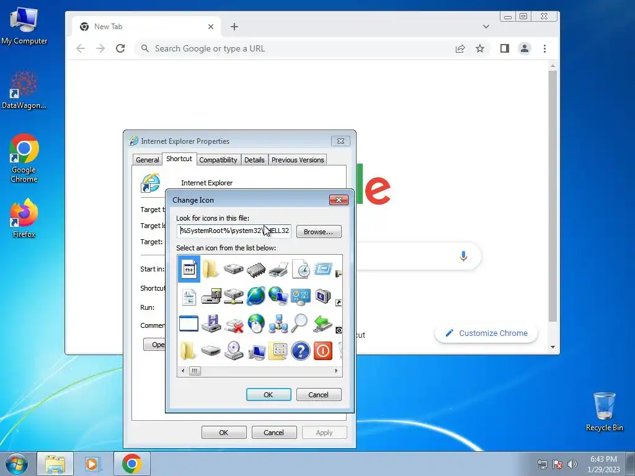
Task: Select the globe with orbit ring icon
Action: pyautogui.click(x=256, y=296)
